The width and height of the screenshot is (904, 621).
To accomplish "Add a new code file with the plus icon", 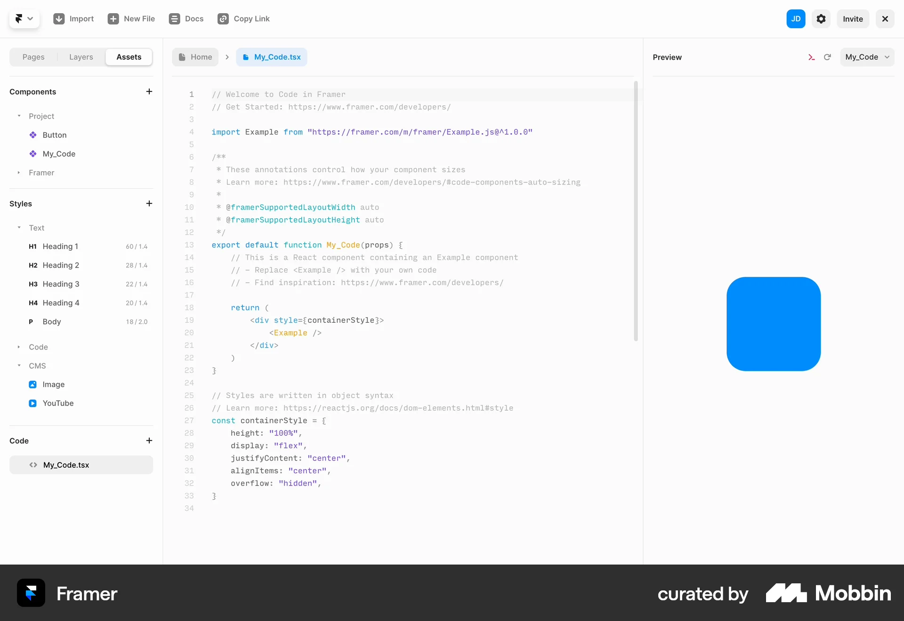I will click(x=149, y=441).
